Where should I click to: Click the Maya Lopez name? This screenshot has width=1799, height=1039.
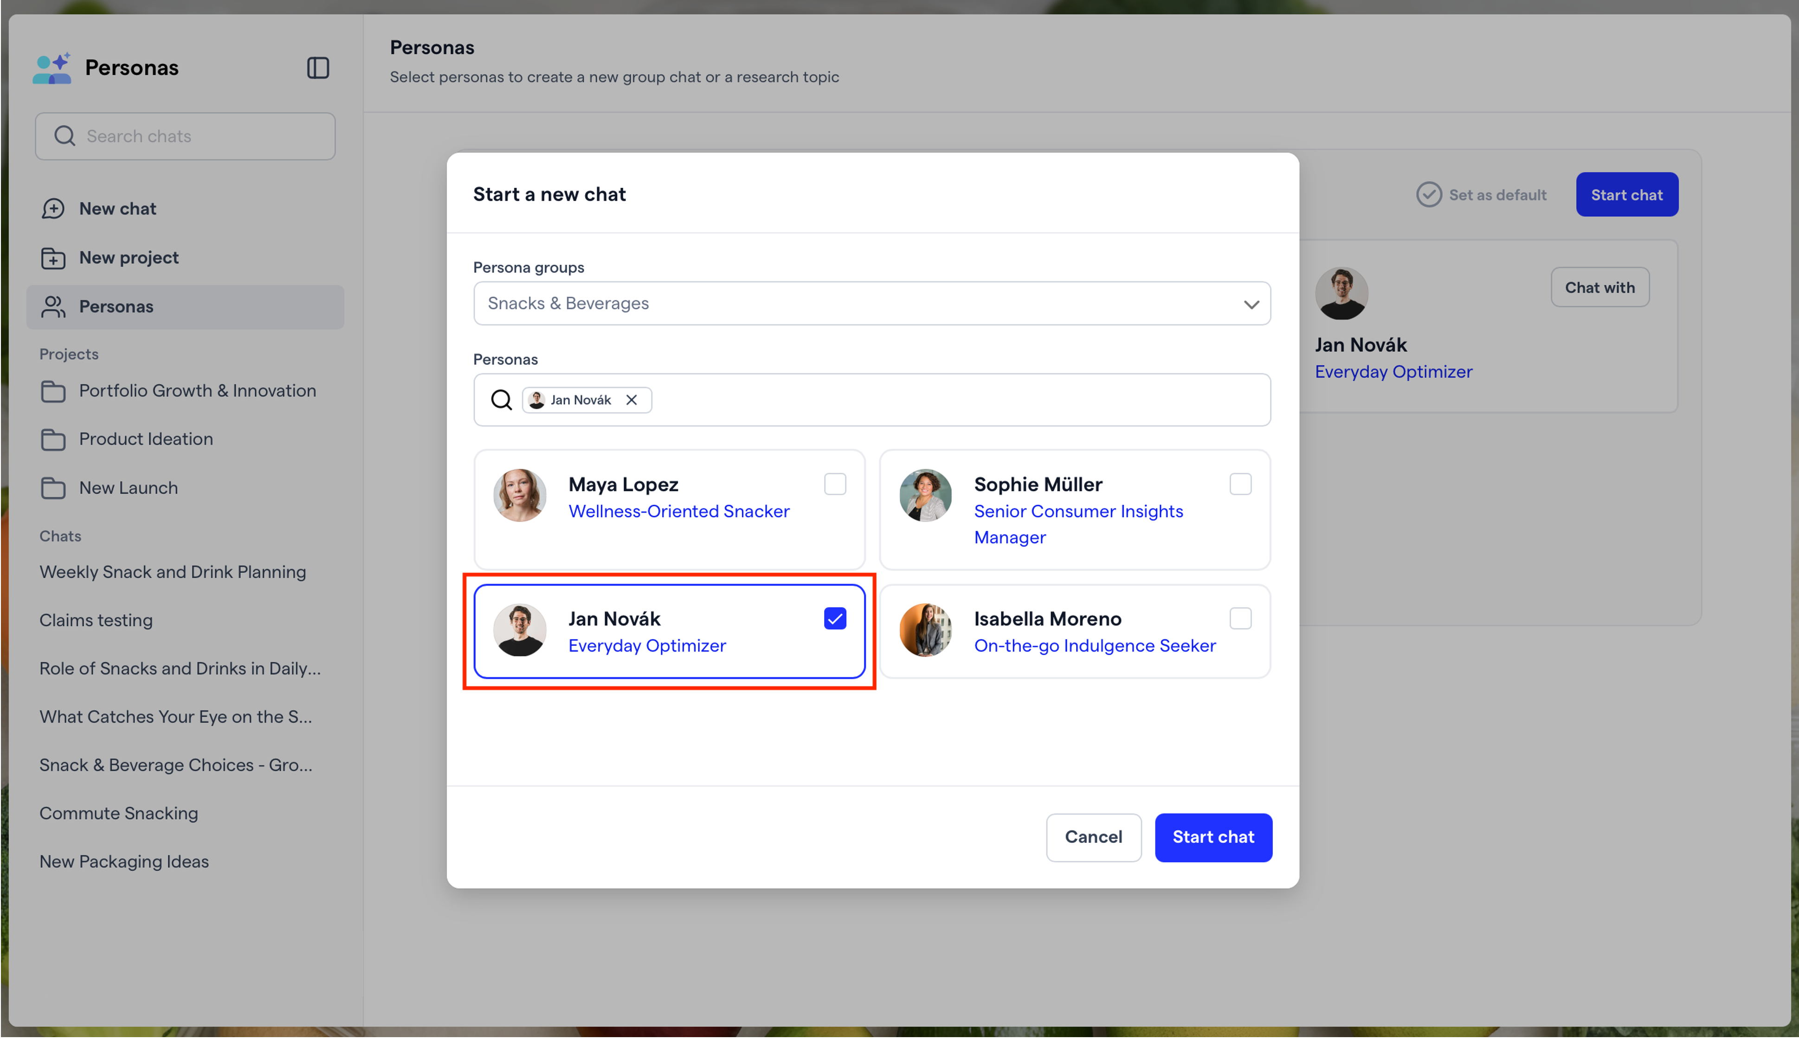(x=623, y=485)
